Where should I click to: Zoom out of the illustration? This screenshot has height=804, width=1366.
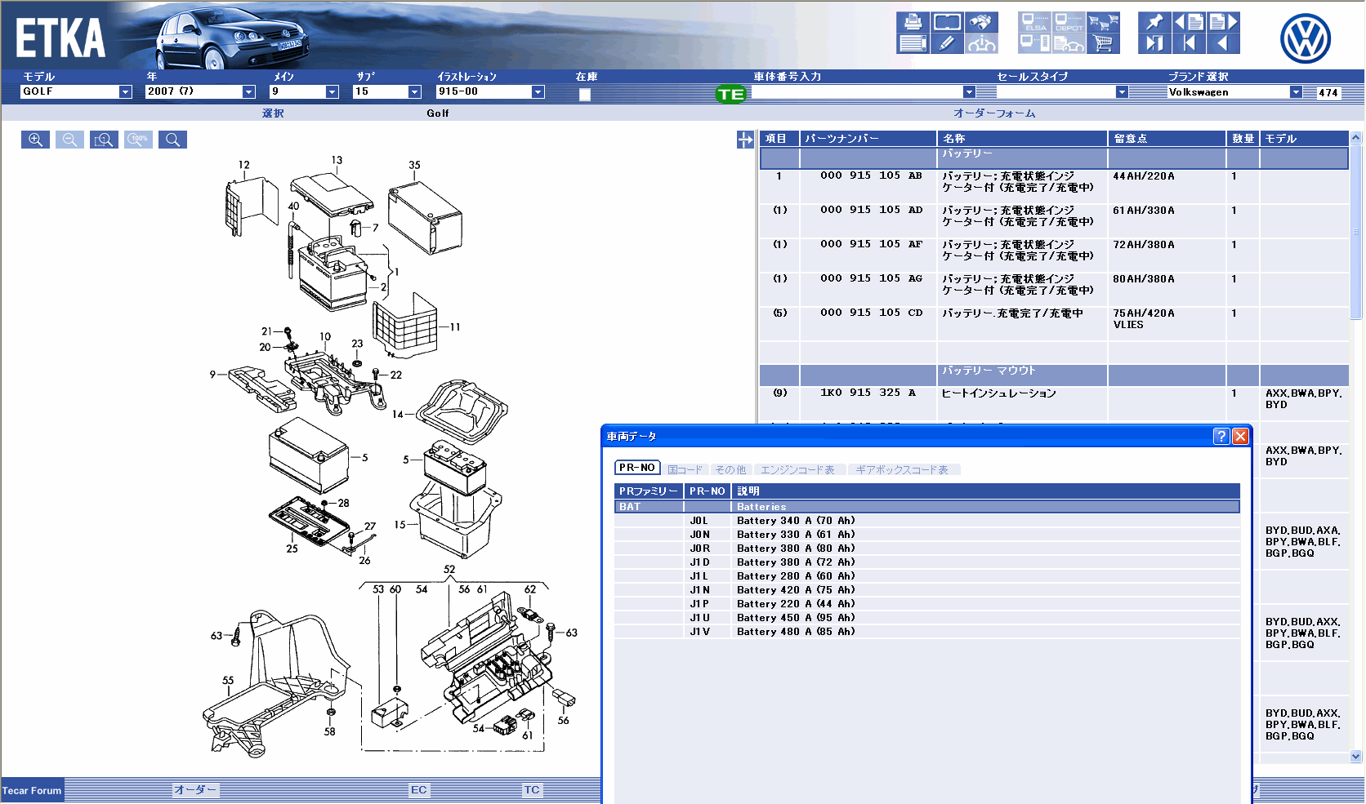(x=69, y=140)
